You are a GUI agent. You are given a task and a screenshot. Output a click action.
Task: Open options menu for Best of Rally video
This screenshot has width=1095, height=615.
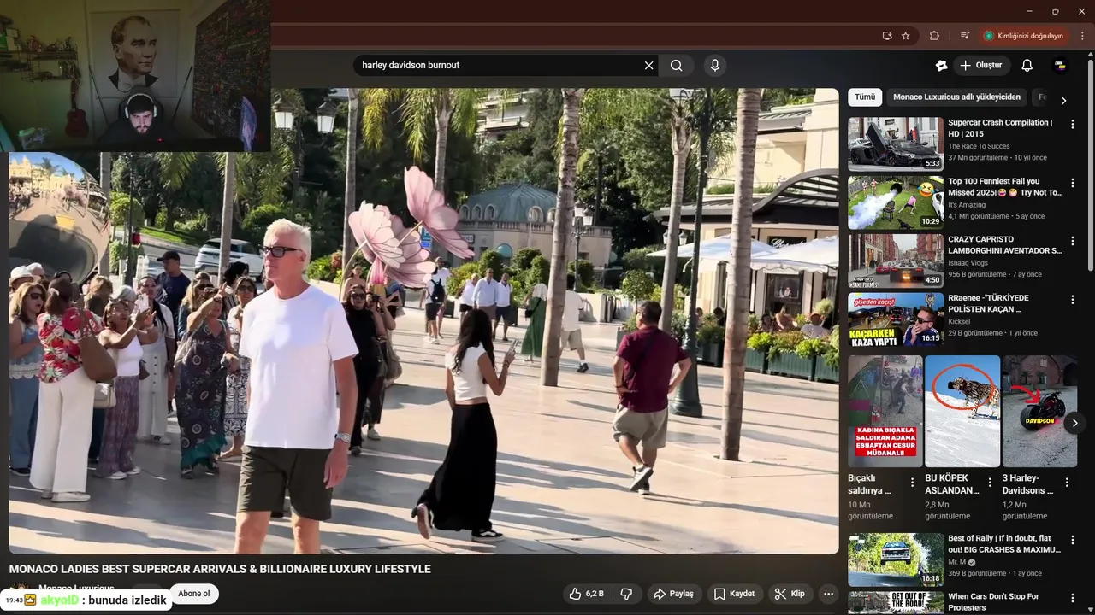(1073, 541)
